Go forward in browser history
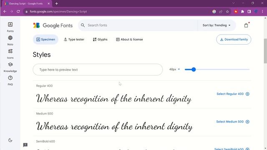The width and height of the screenshot is (267, 150). coord(11,12)
